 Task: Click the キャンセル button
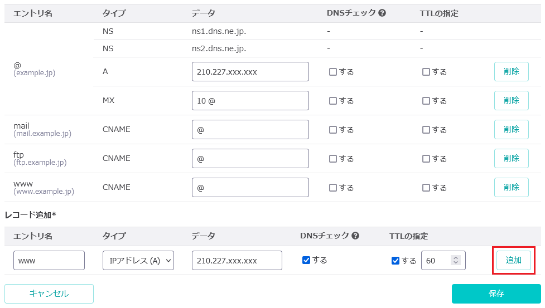pyautogui.click(x=49, y=294)
